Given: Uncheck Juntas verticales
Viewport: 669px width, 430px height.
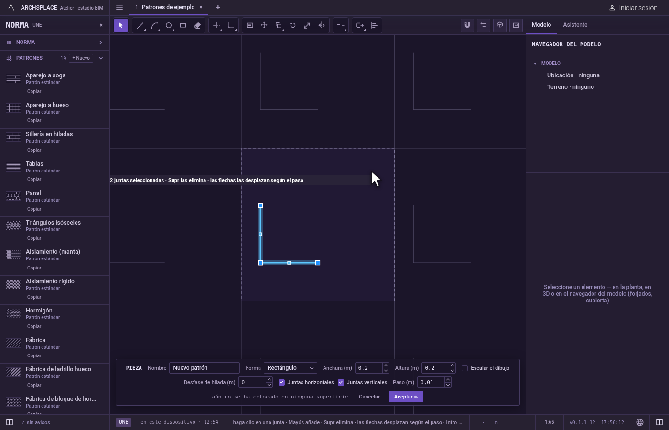Looking at the screenshot, I should [x=341, y=382].
